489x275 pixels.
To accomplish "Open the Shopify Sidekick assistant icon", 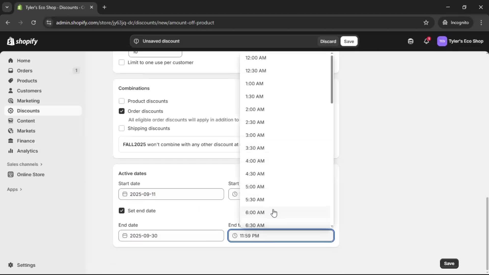I will 411,41.
